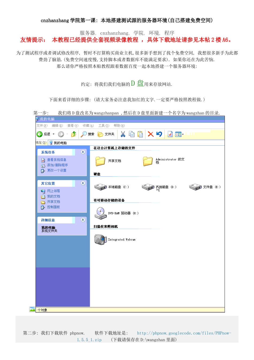Click the Properties checkmark-sheet toolbar icon

(170, 134)
